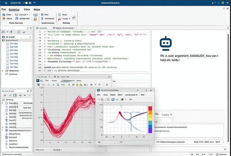Click the small gray grid icon ending the ribbon
This screenshot has height=156, width=231.
point(74,18)
